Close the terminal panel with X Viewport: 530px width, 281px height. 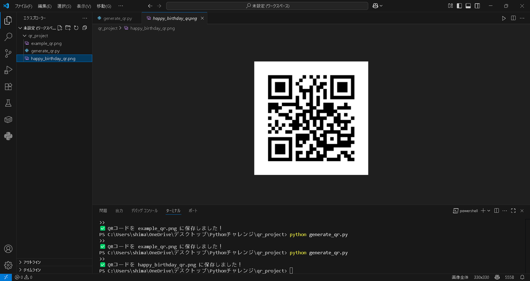point(522,211)
